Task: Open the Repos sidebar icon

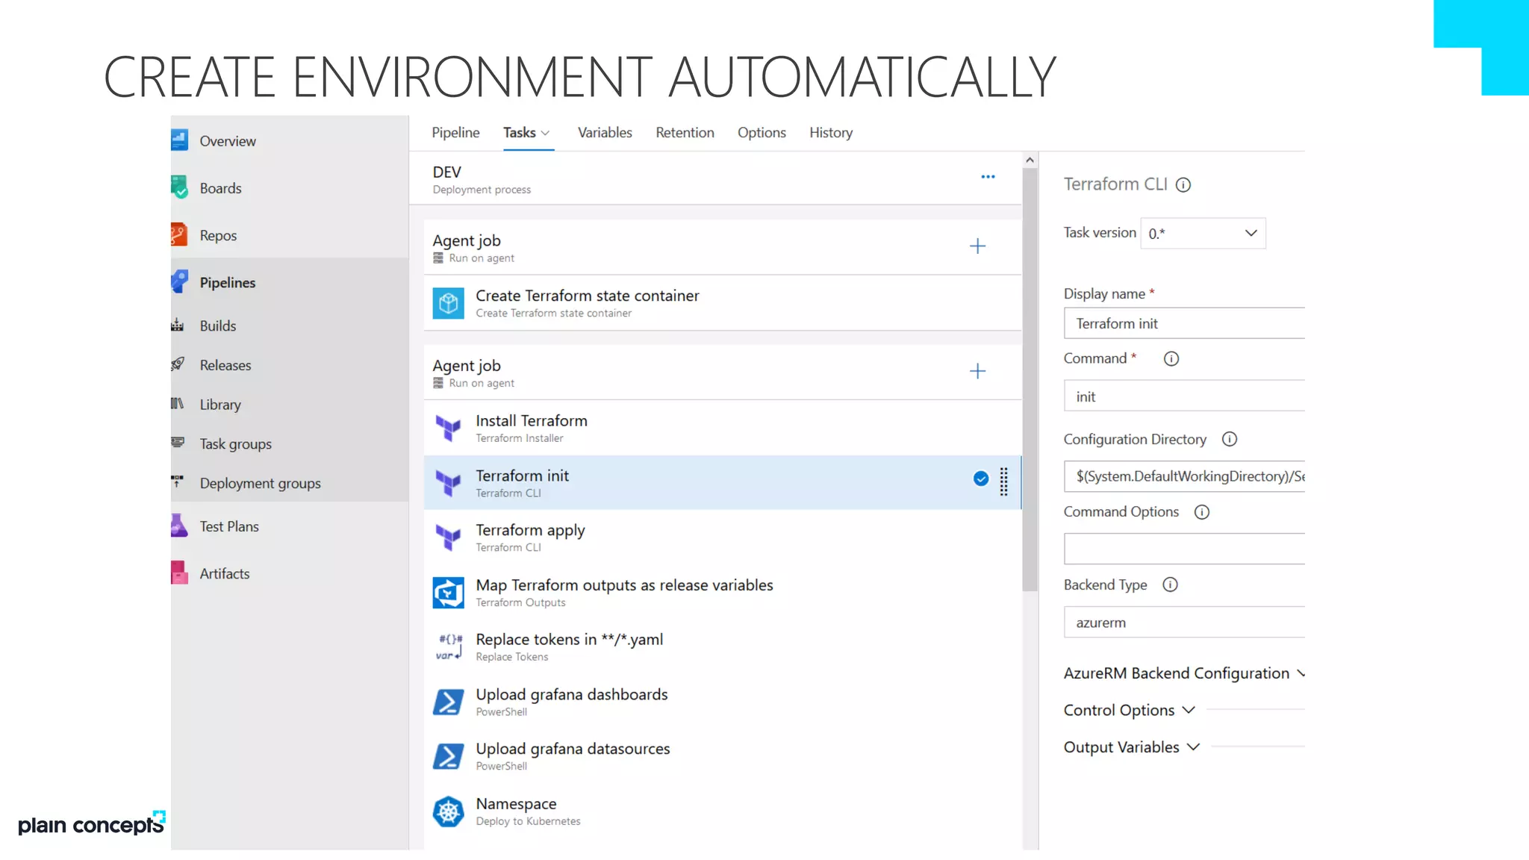Action: pyautogui.click(x=179, y=234)
